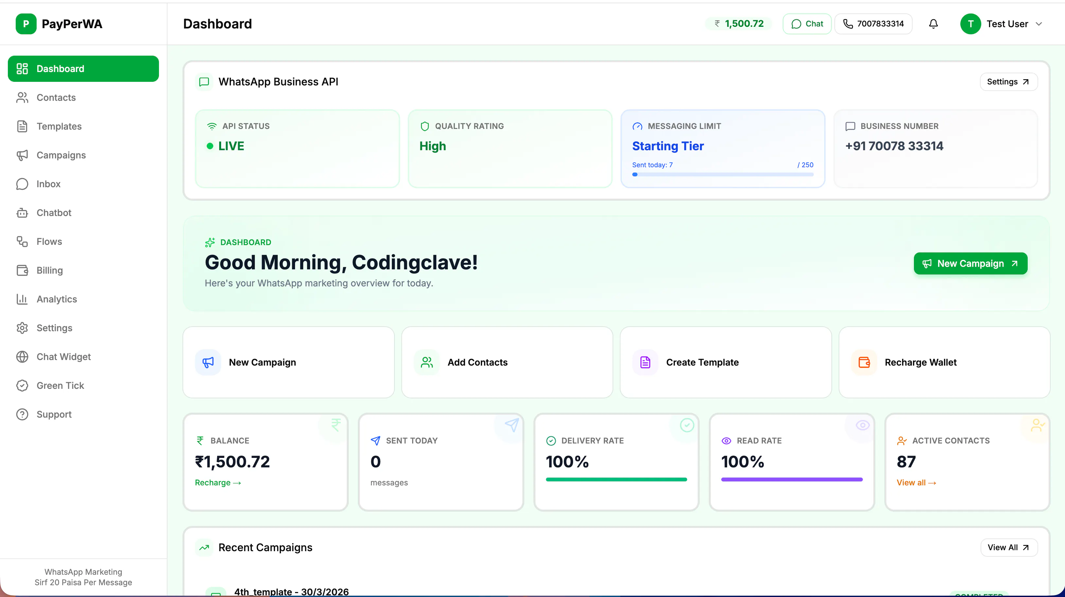Open the New Campaign quick action card
Image resolution: width=1065 pixels, height=597 pixels.
tap(288, 362)
